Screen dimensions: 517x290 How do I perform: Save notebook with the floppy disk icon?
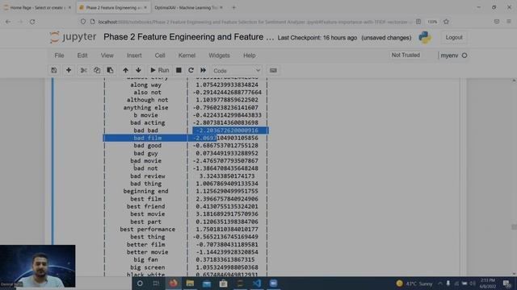point(54,70)
